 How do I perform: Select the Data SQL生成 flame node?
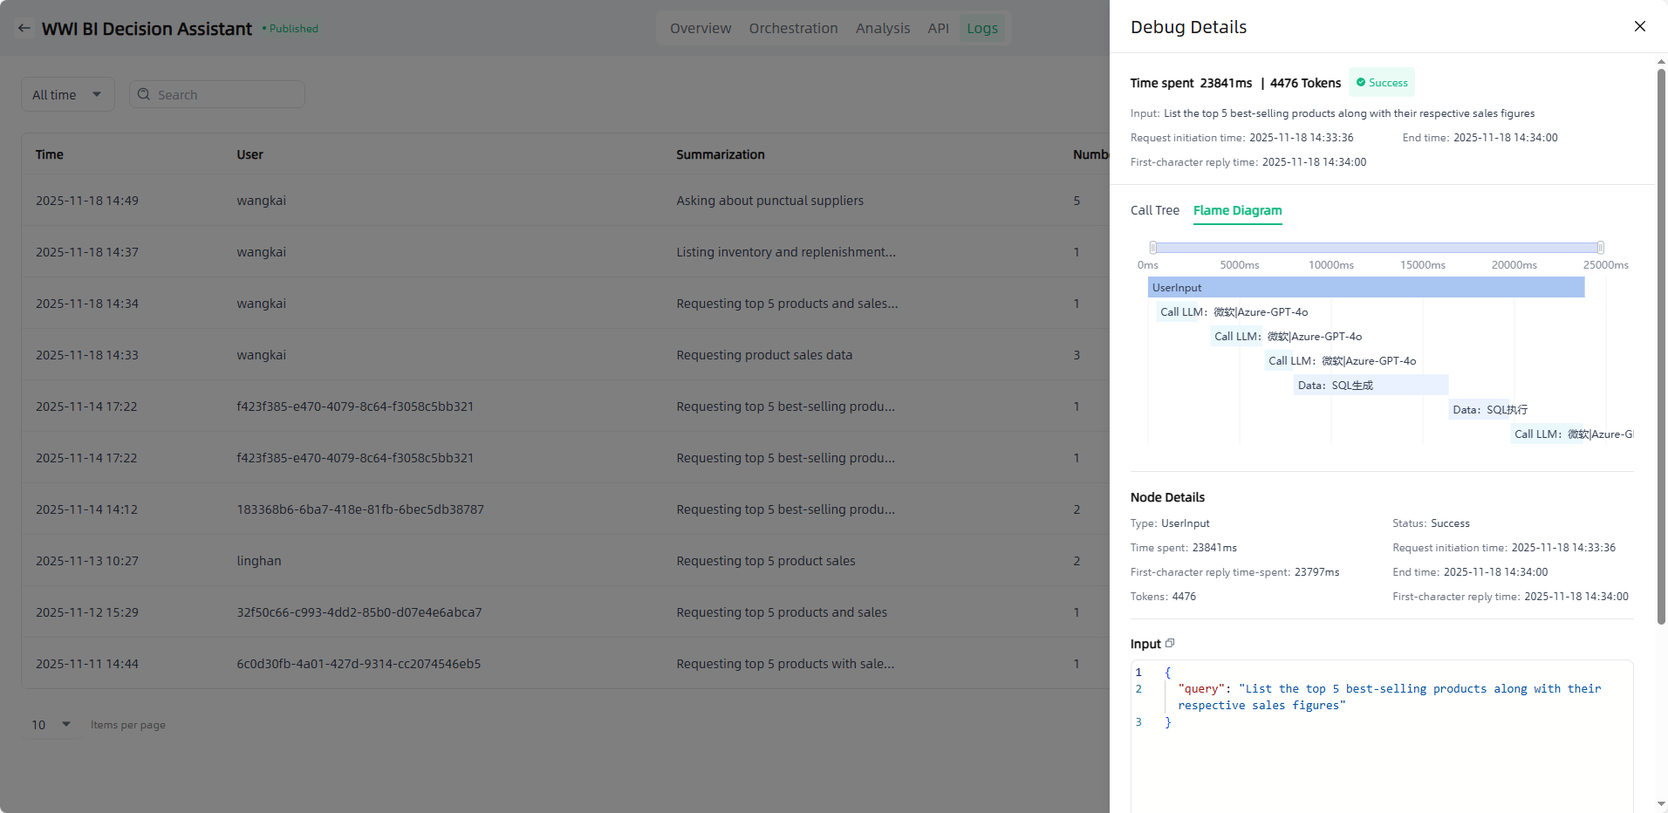coord(1370,385)
